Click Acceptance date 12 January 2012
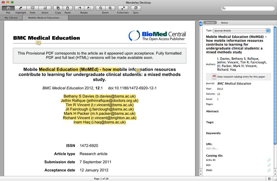This screenshot has width=277, height=181. pos(94,170)
